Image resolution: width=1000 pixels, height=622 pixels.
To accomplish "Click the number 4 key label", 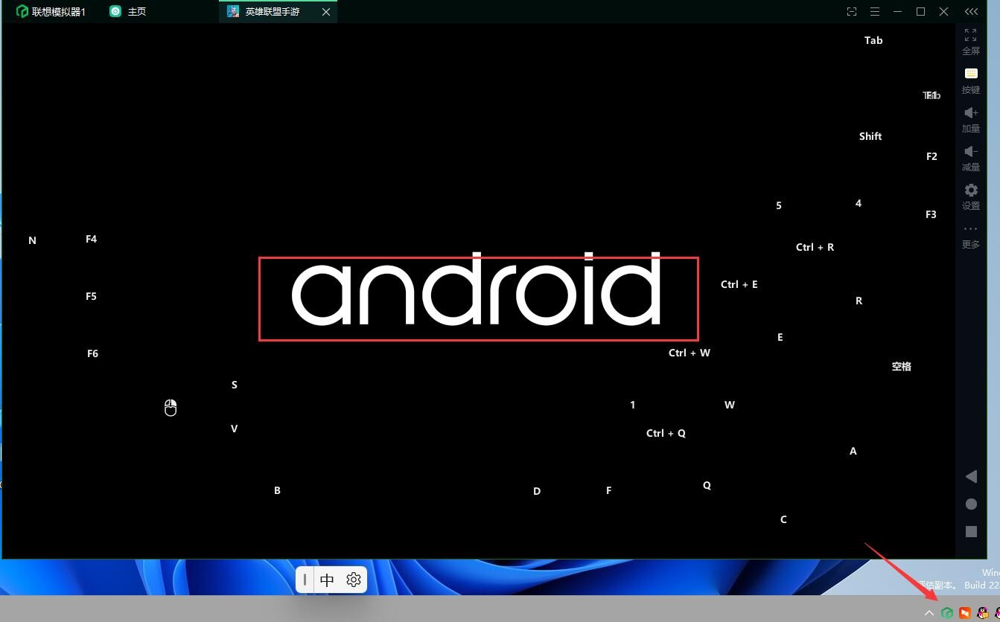I will coord(859,203).
